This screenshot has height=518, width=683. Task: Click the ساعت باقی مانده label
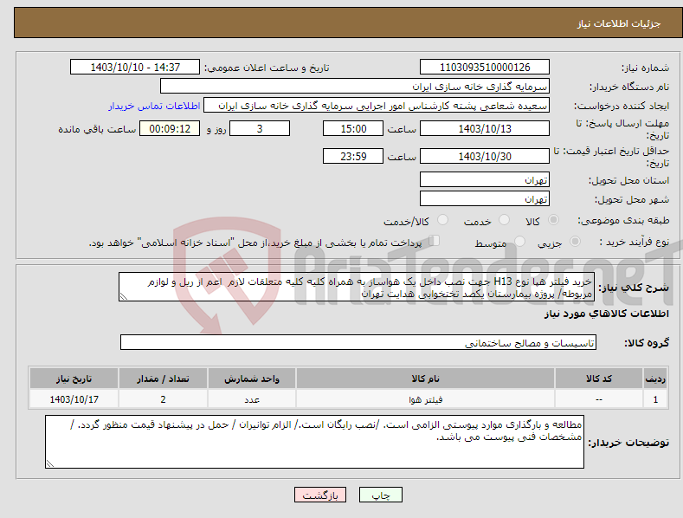tap(97, 130)
